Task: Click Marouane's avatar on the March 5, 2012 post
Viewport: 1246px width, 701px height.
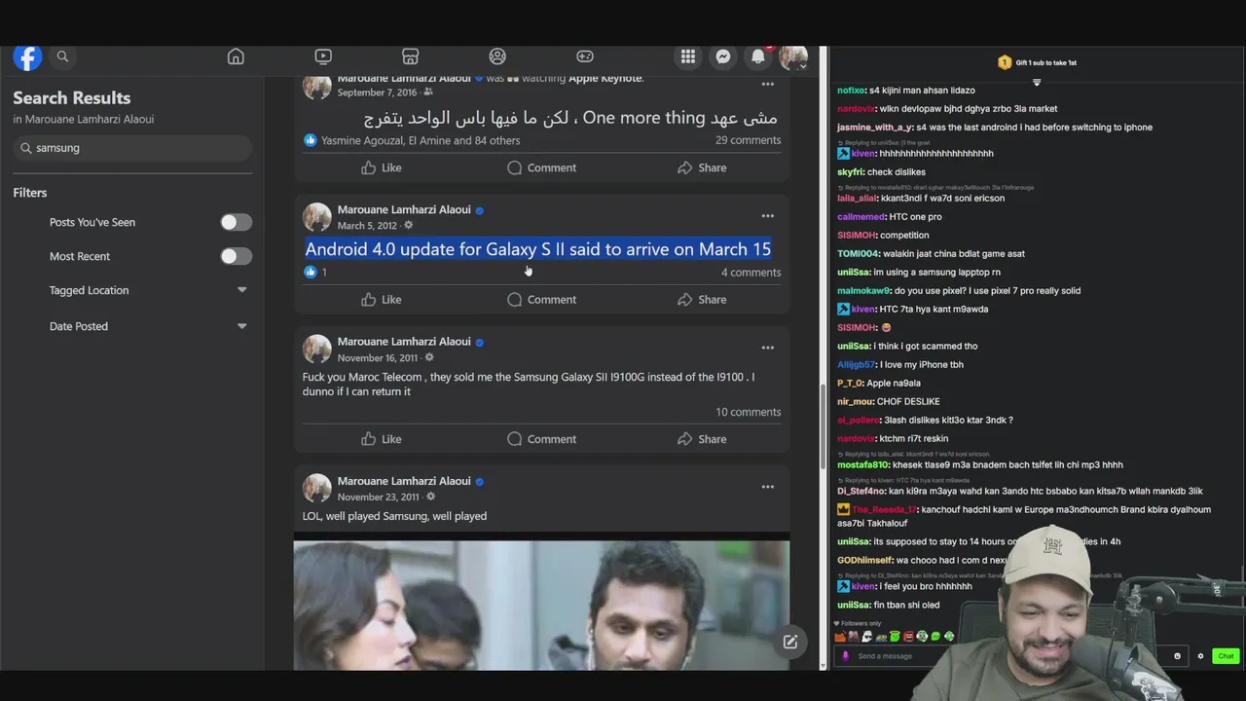Action: click(316, 217)
